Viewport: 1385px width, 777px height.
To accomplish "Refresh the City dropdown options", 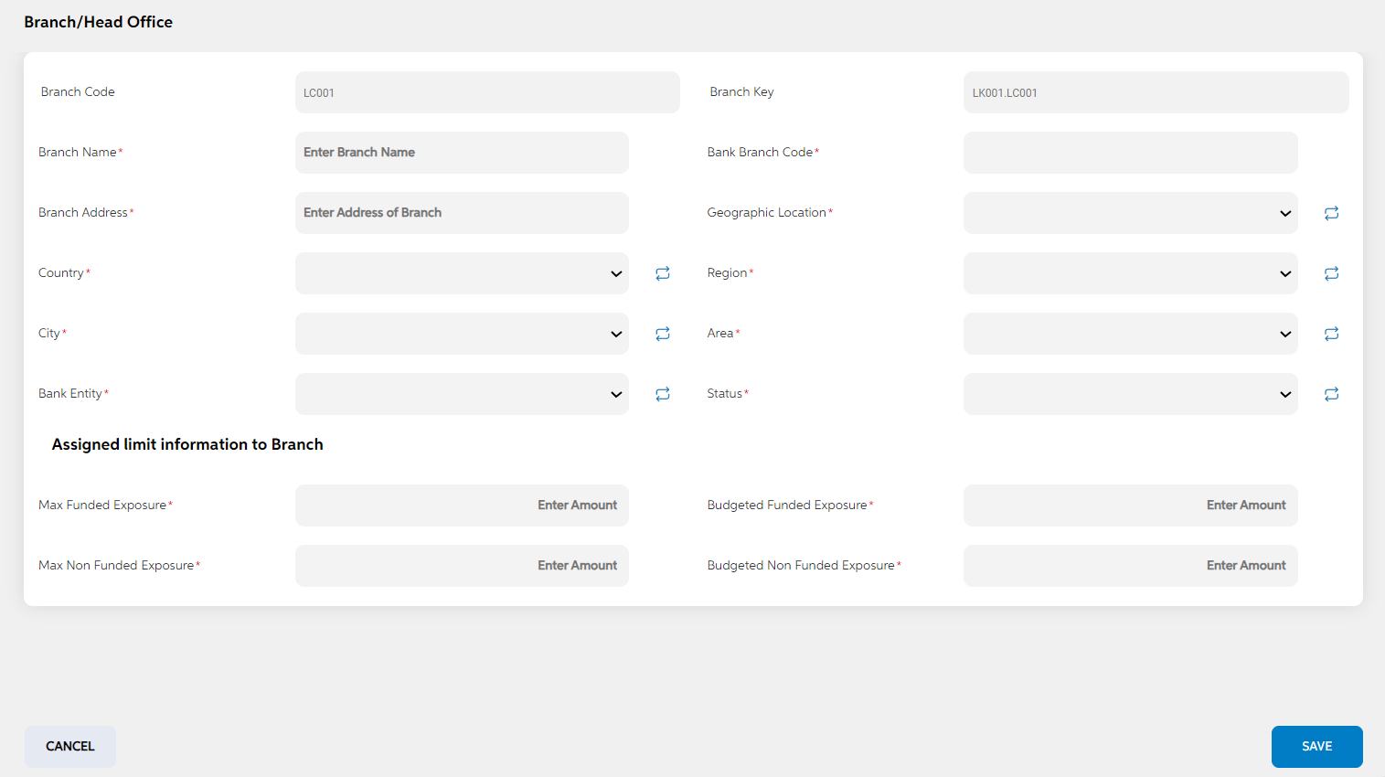I will [x=663, y=334].
